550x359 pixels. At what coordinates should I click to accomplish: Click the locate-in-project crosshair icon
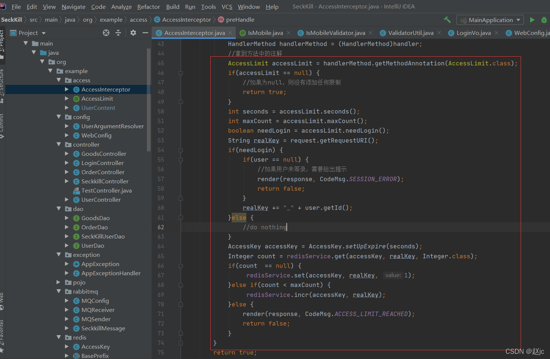tap(106, 33)
